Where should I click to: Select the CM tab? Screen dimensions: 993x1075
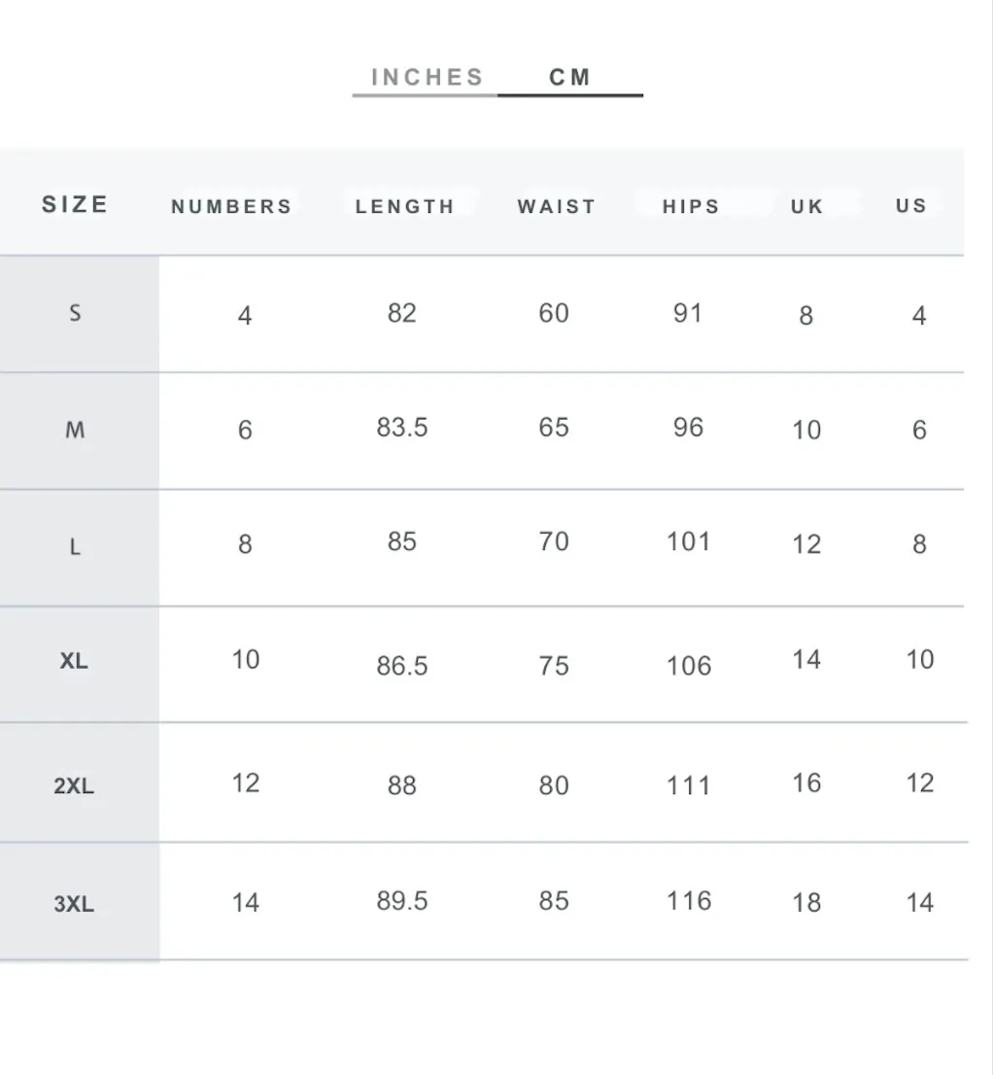[x=570, y=78]
